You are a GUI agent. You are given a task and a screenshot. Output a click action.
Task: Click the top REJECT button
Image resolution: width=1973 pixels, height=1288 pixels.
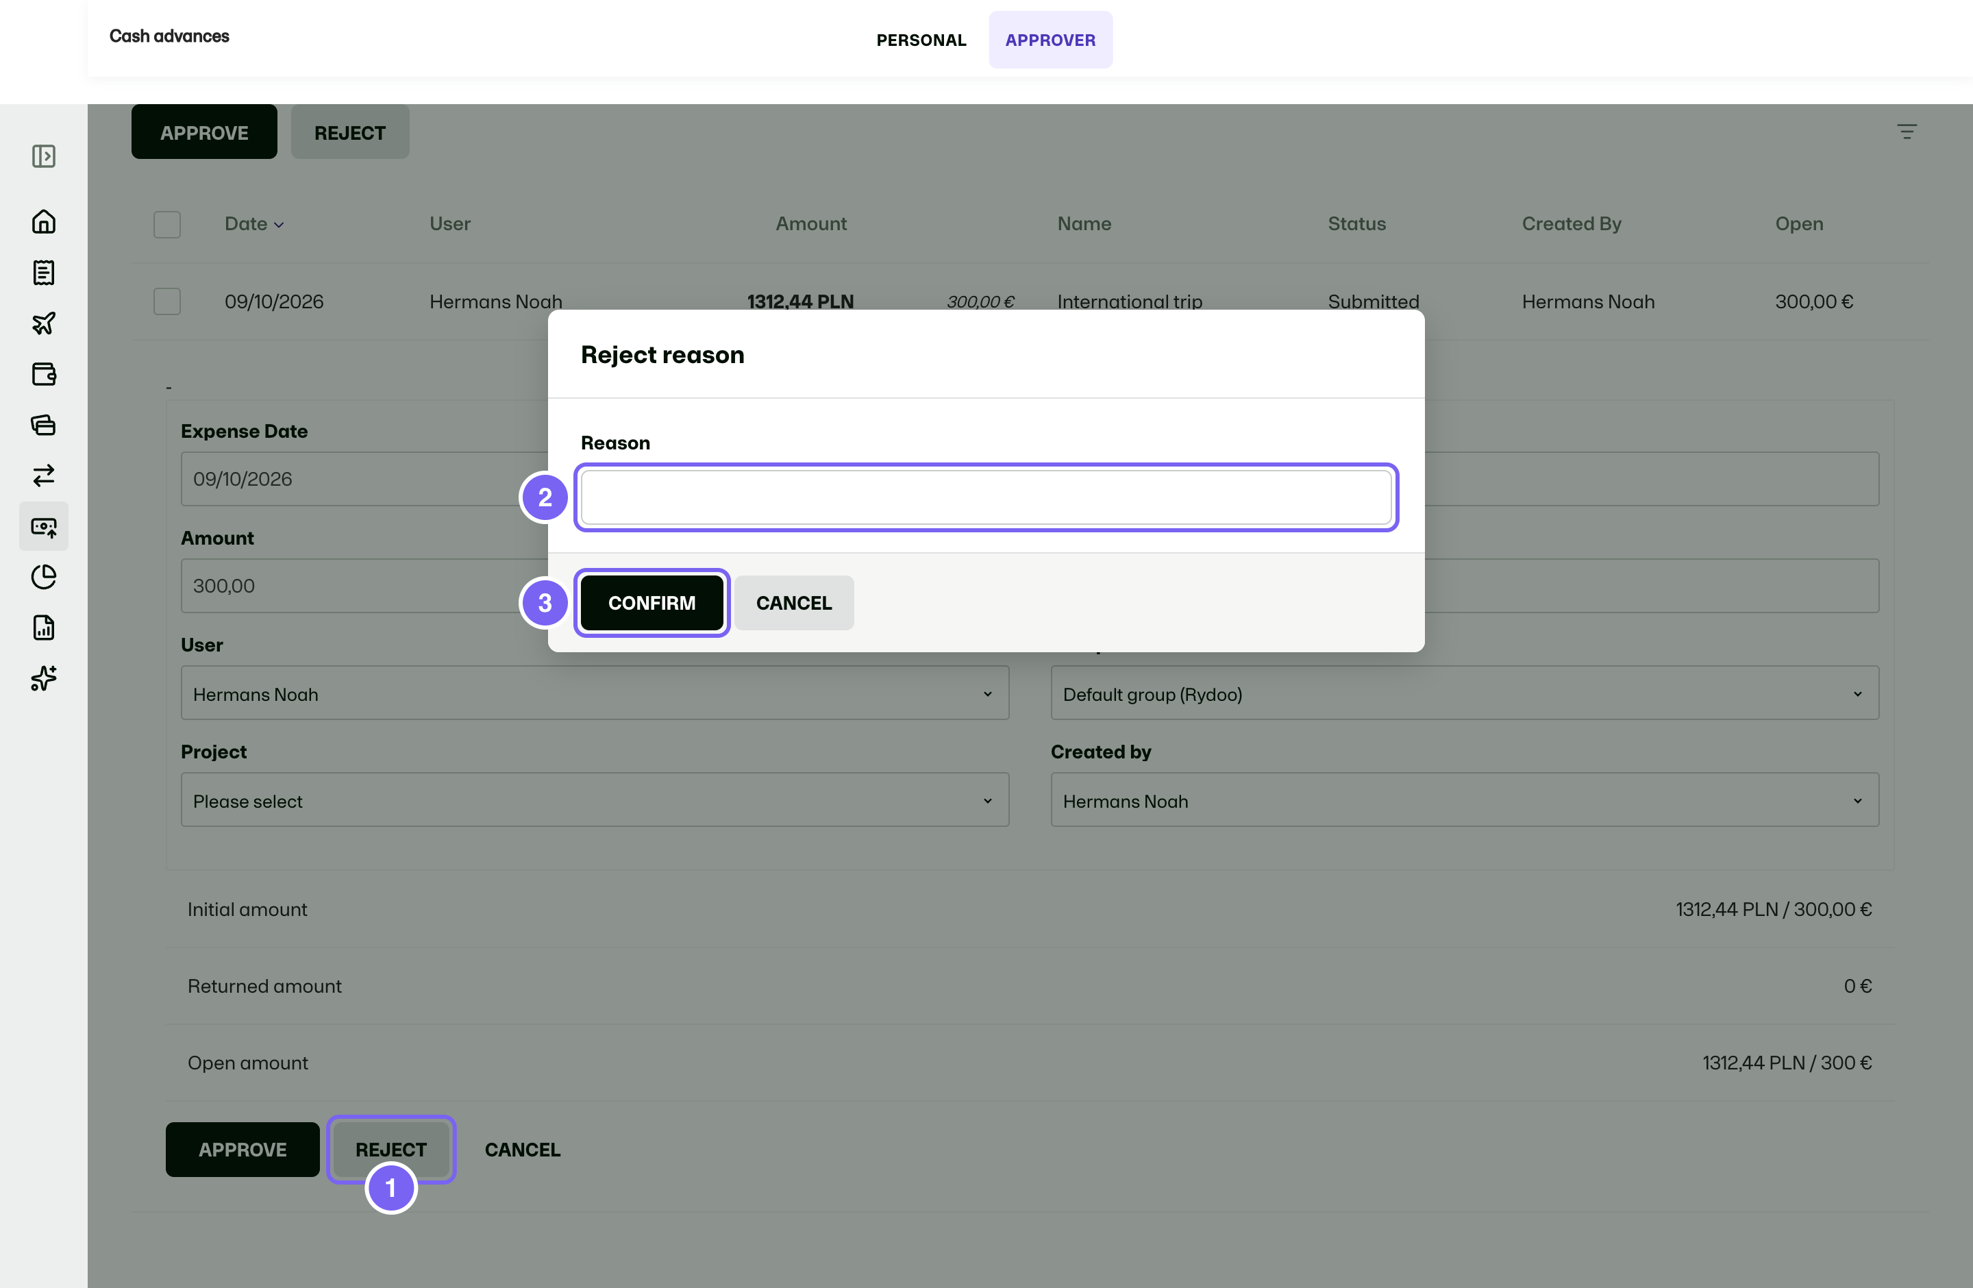350,132
